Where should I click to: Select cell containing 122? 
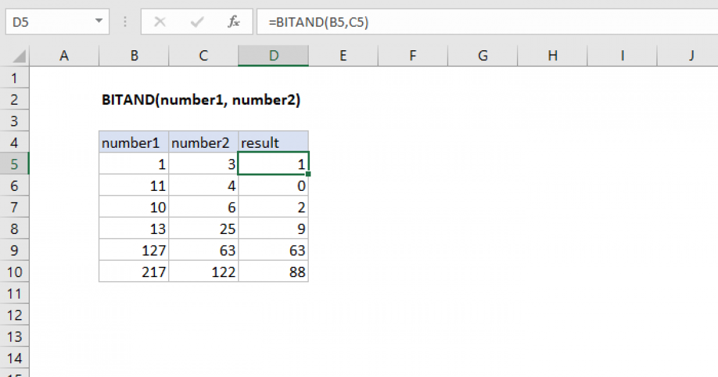point(203,272)
